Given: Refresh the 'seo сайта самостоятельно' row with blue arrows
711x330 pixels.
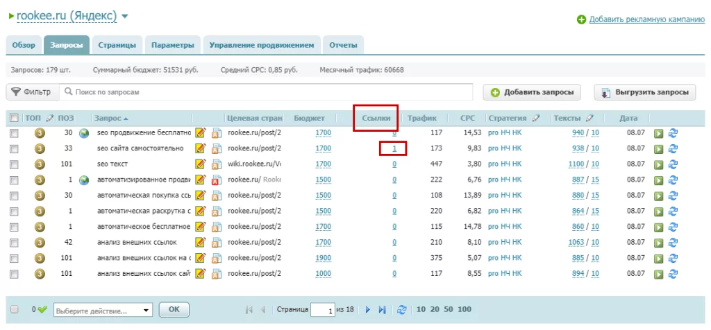Looking at the screenshot, I should [x=673, y=148].
